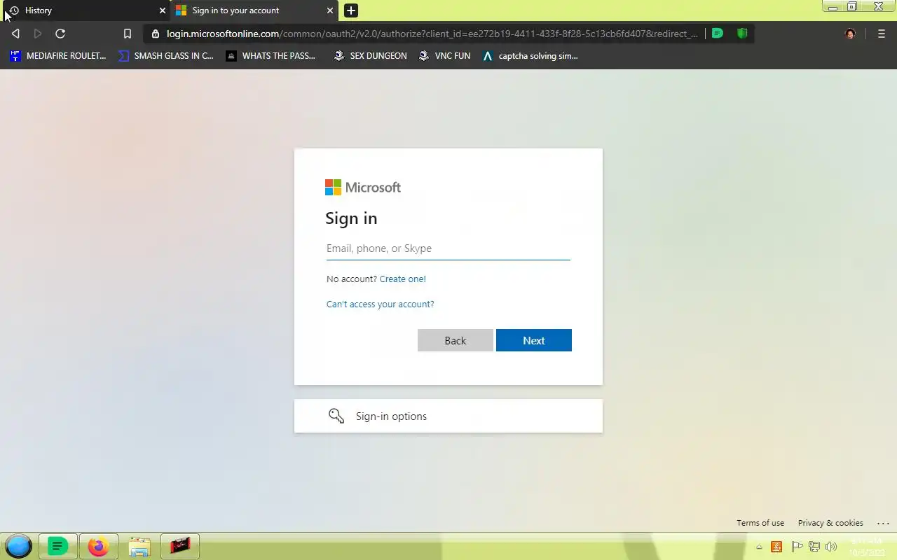The image size is (897, 560).
Task: Bookmark this page with the bookmark icon
Action: tap(127, 34)
